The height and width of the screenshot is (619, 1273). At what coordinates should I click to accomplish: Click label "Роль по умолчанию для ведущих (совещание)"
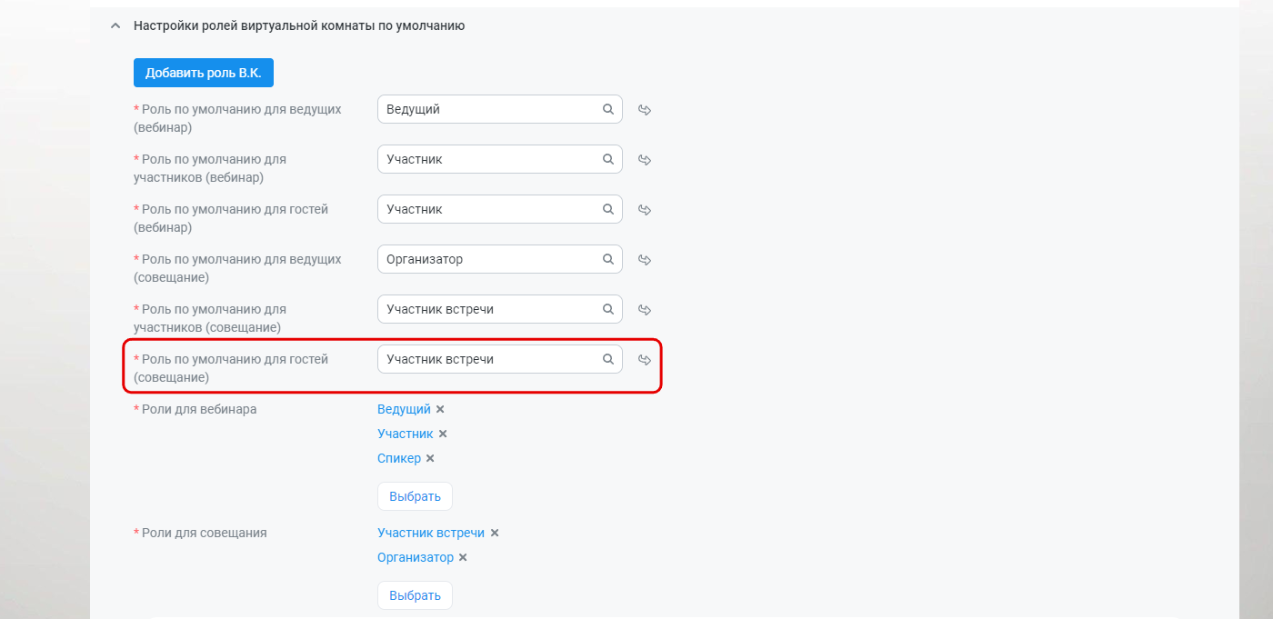(x=238, y=268)
